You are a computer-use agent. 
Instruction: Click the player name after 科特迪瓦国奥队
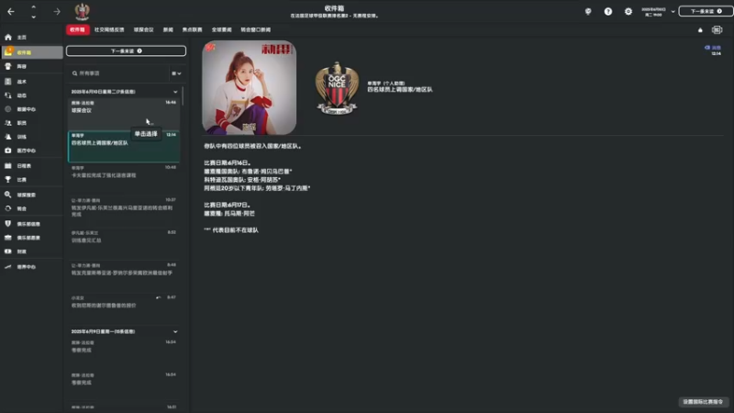[x=261, y=180]
